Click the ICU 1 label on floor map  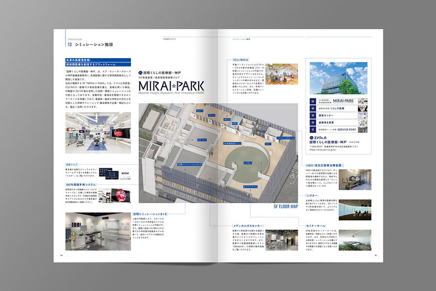click(200, 111)
